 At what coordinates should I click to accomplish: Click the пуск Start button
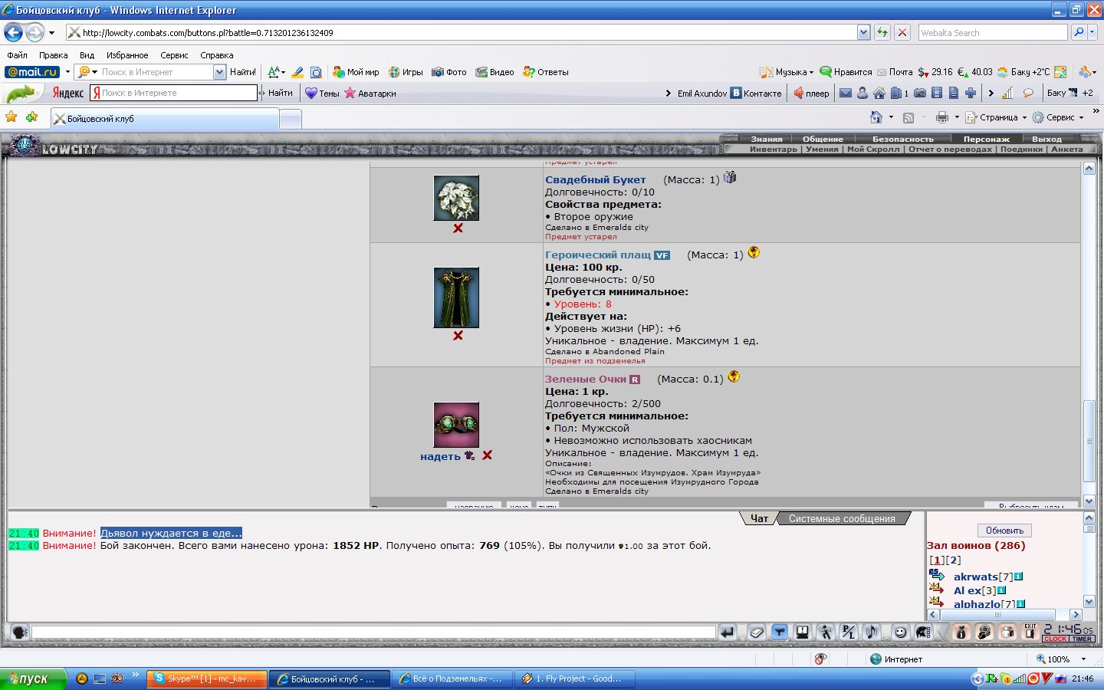coord(33,678)
